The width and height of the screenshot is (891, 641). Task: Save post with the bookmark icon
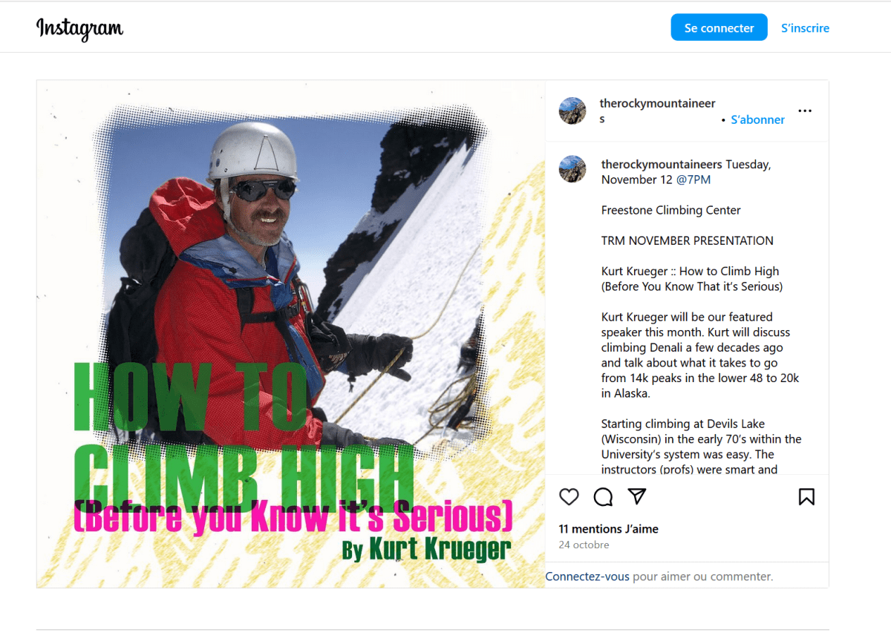[x=806, y=497]
